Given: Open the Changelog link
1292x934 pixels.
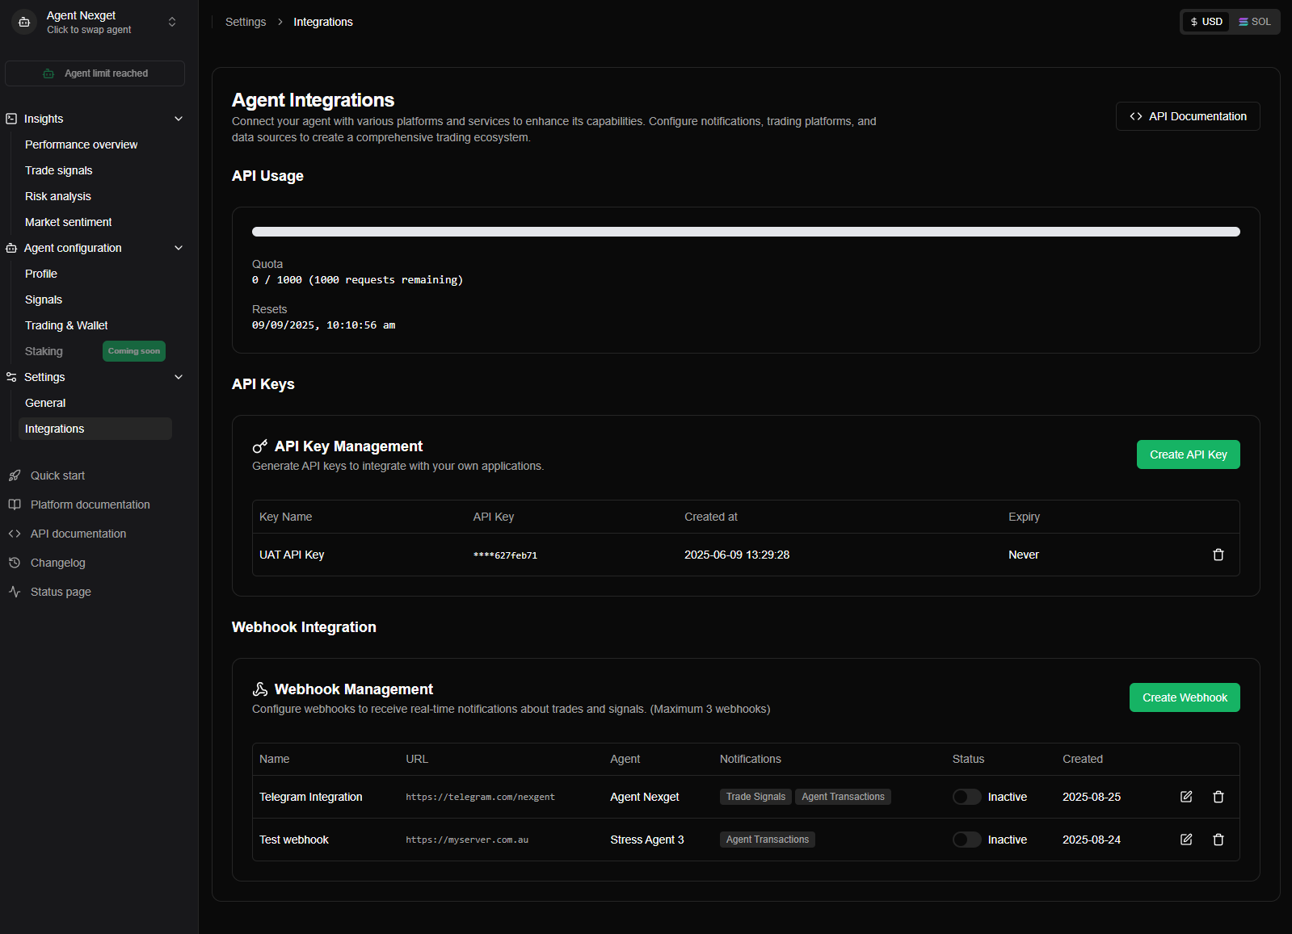Looking at the screenshot, I should (57, 563).
